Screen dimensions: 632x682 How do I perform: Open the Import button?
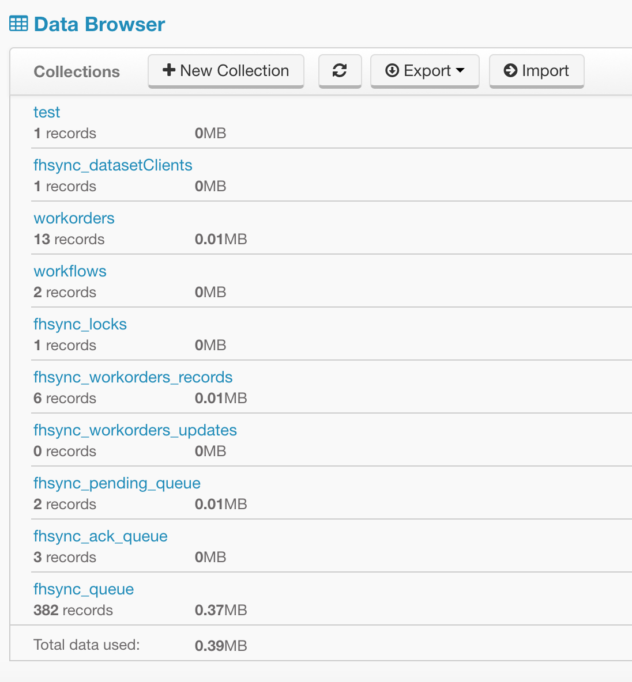(x=537, y=70)
